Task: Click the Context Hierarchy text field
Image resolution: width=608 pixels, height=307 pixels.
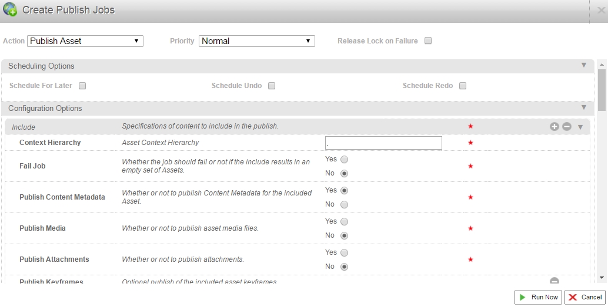Action: point(383,143)
